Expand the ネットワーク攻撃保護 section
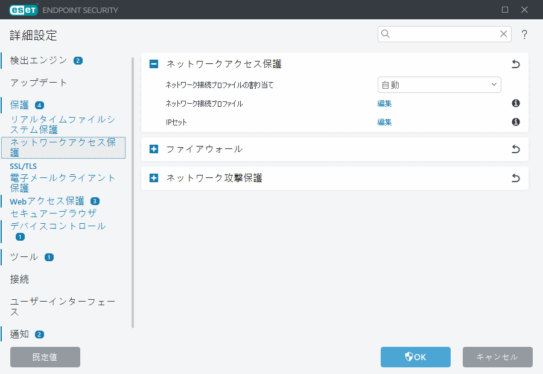Viewport: 543px width, 374px height. (153, 178)
